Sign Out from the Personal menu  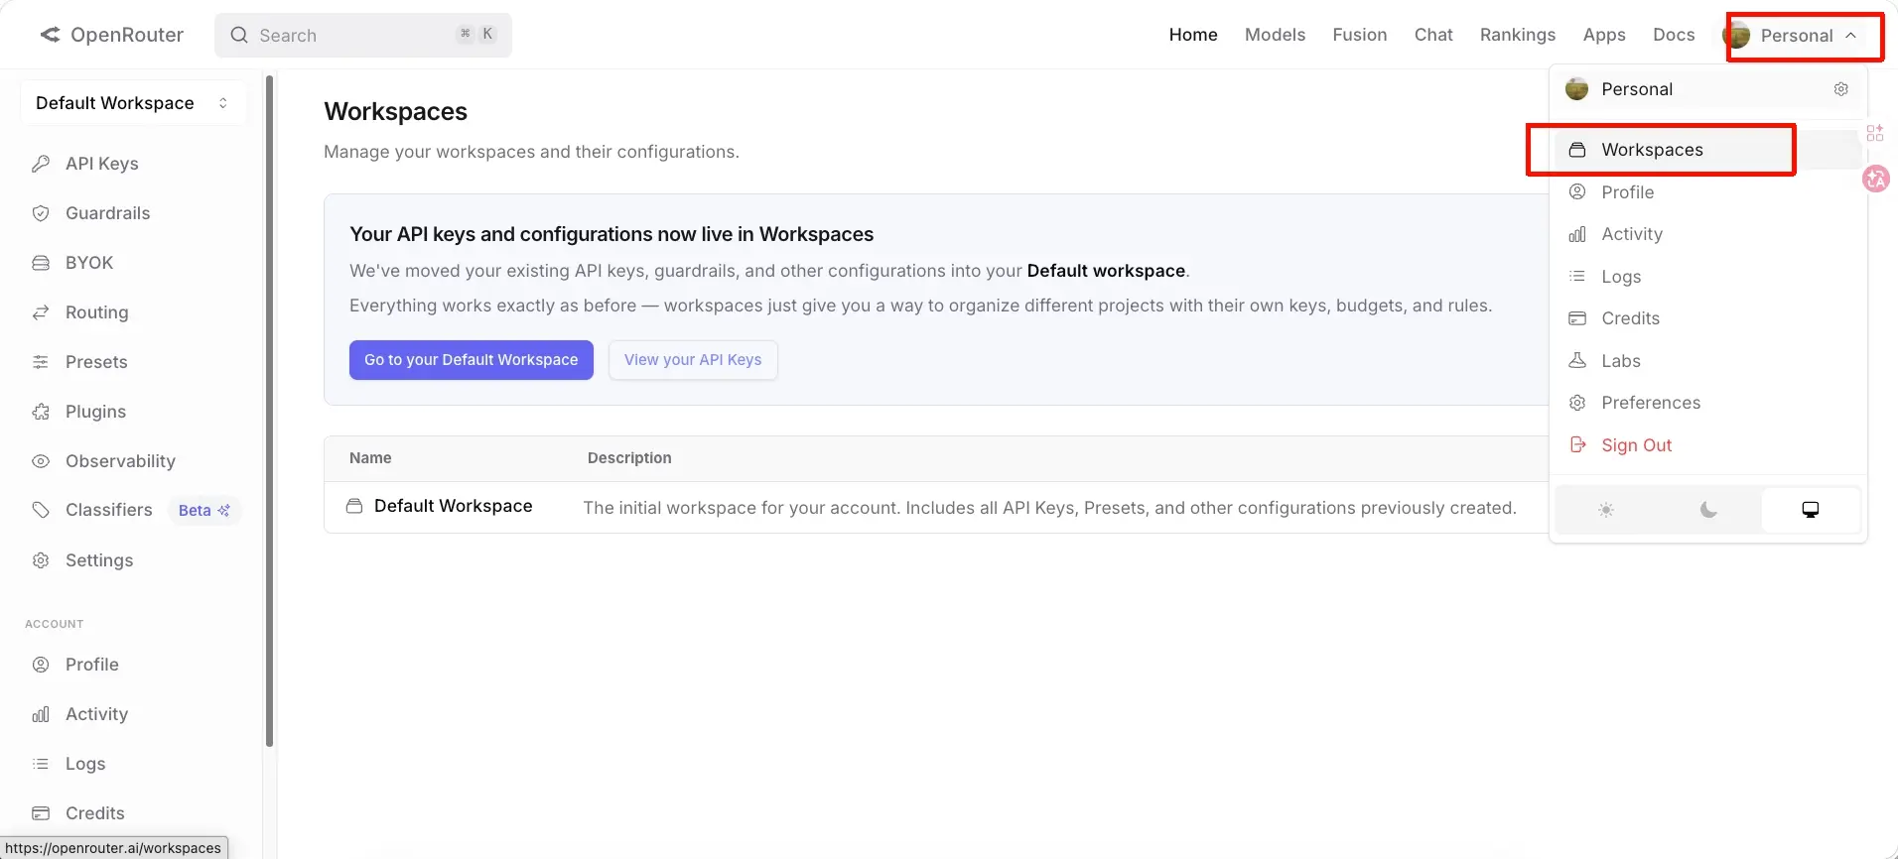(1707, 445)
